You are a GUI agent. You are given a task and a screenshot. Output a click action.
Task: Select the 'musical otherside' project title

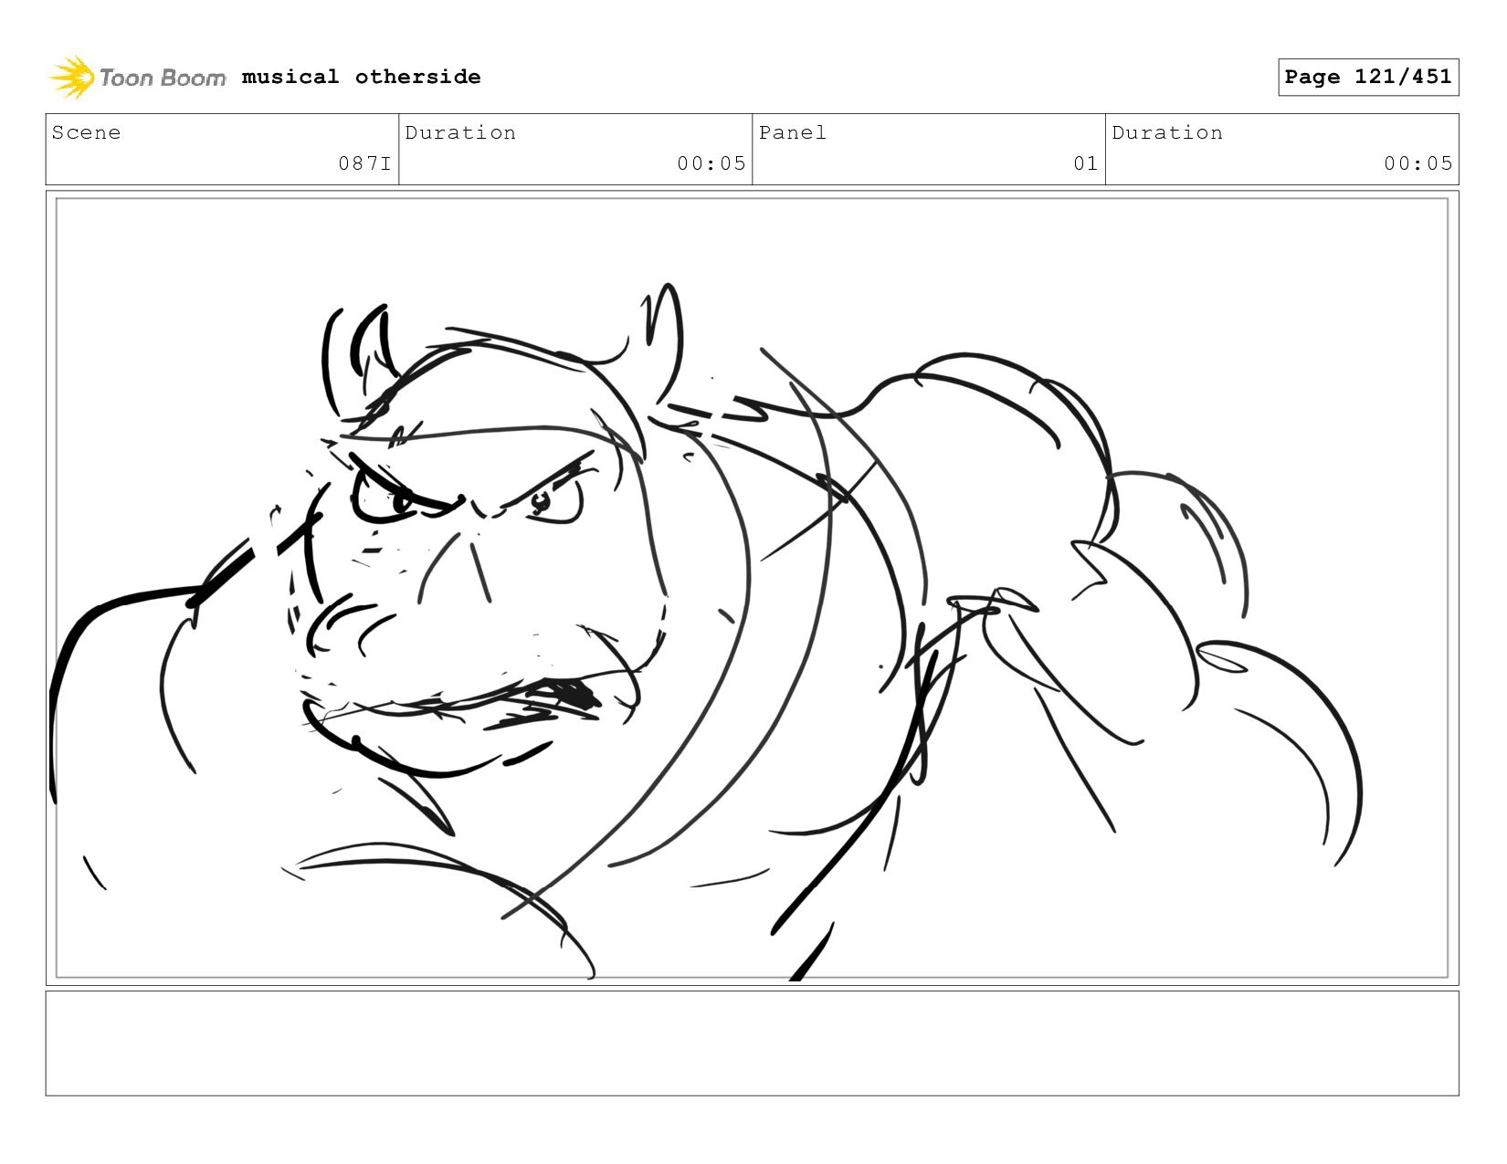361,77
